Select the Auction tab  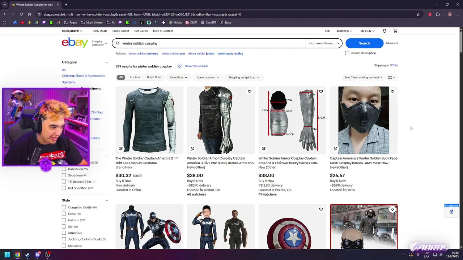[x=135, y=77]
